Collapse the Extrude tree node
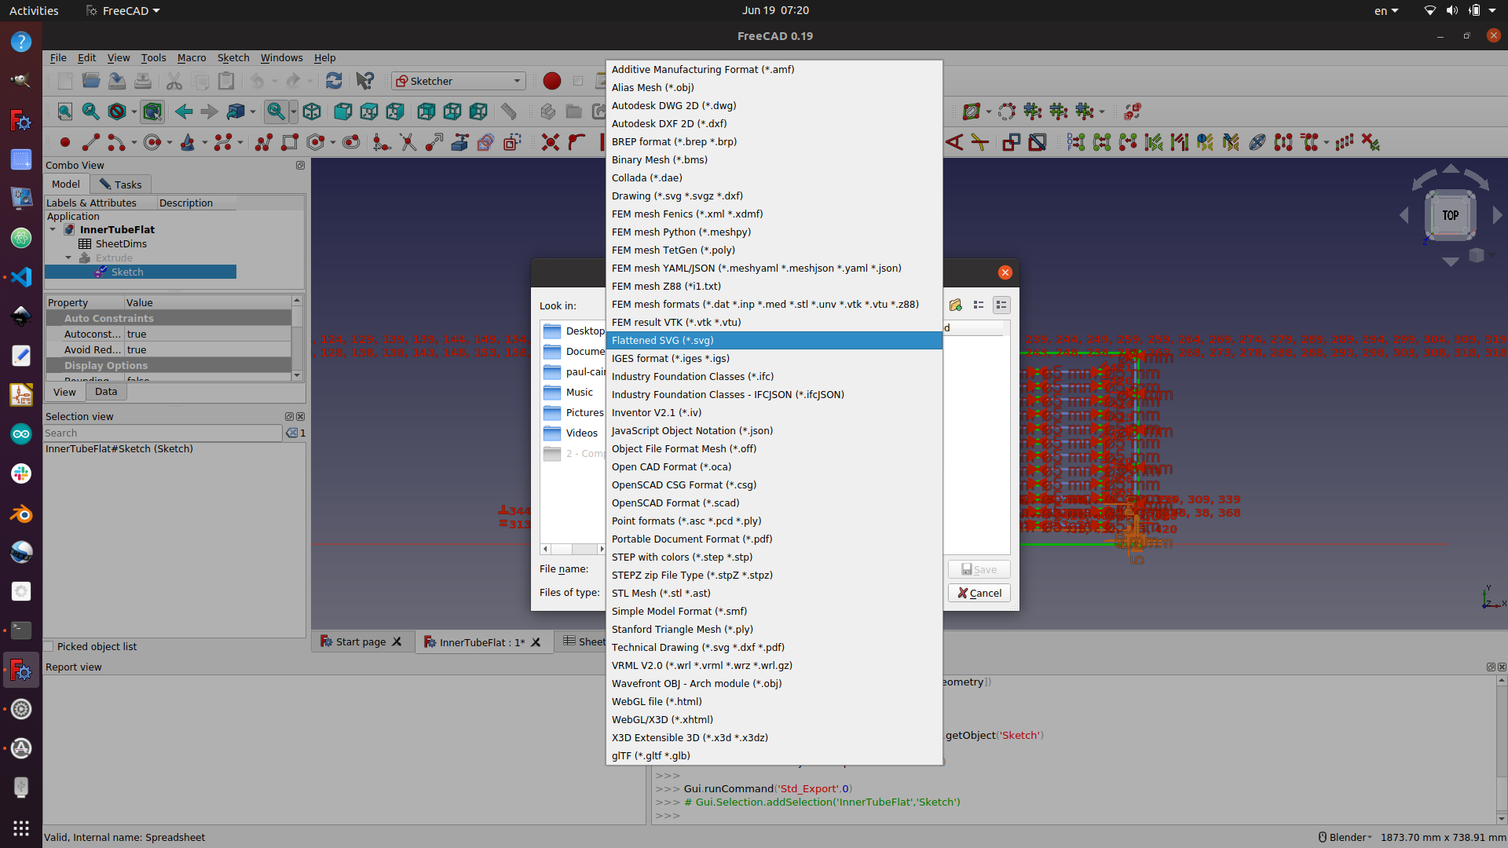Screen dimensions: 1508x848 [x=68, y=258]
